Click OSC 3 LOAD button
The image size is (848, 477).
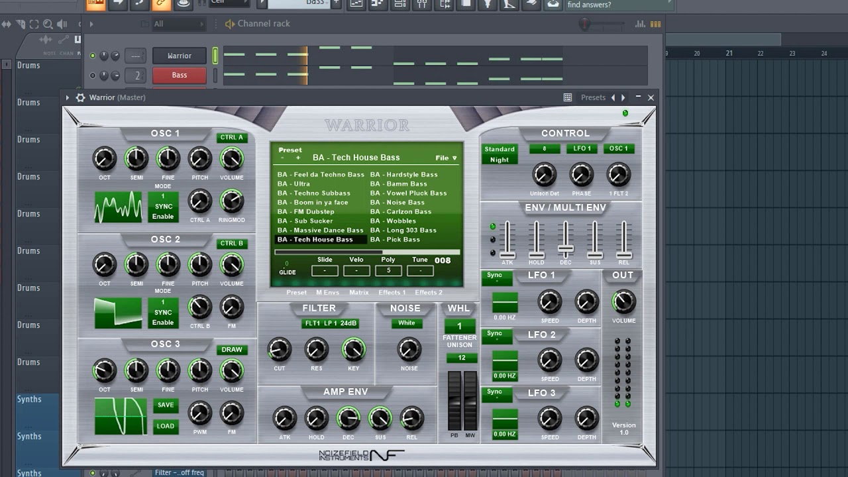(x=166, y=426)
